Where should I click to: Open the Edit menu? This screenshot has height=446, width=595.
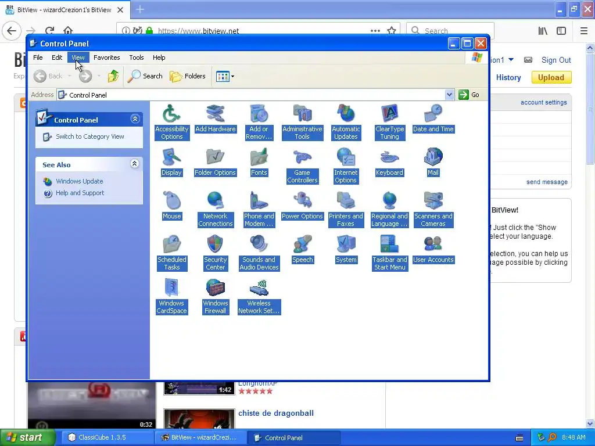[x=57, y=57]
